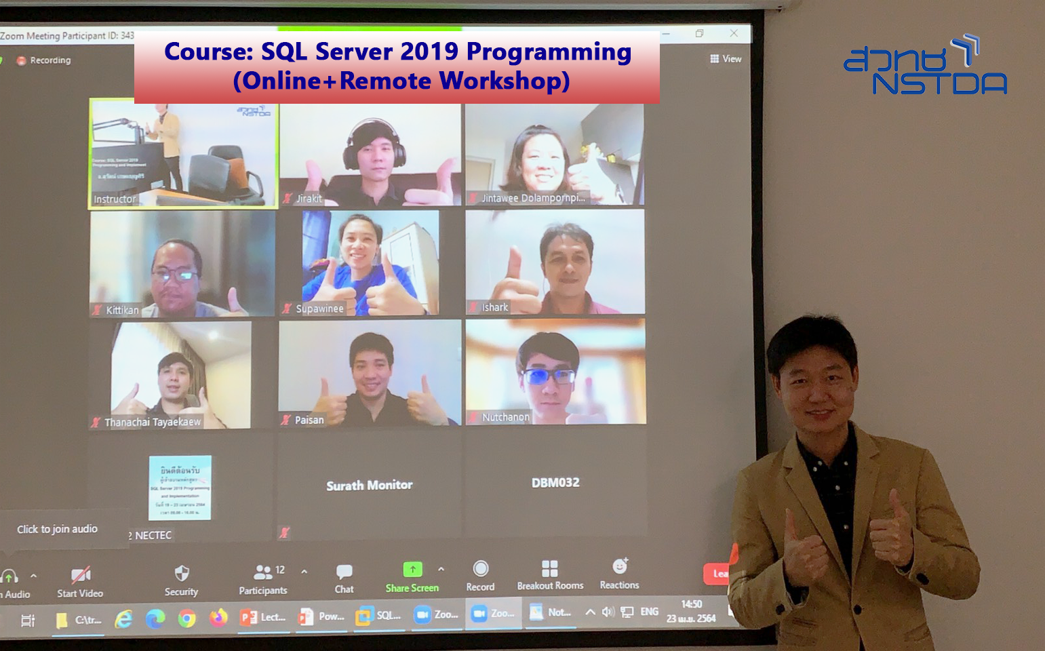Image resolution: width=1045 pixels, height=651 pixels.
Task: Launch Google Chrome from taskbar
Action: point(186,618)
